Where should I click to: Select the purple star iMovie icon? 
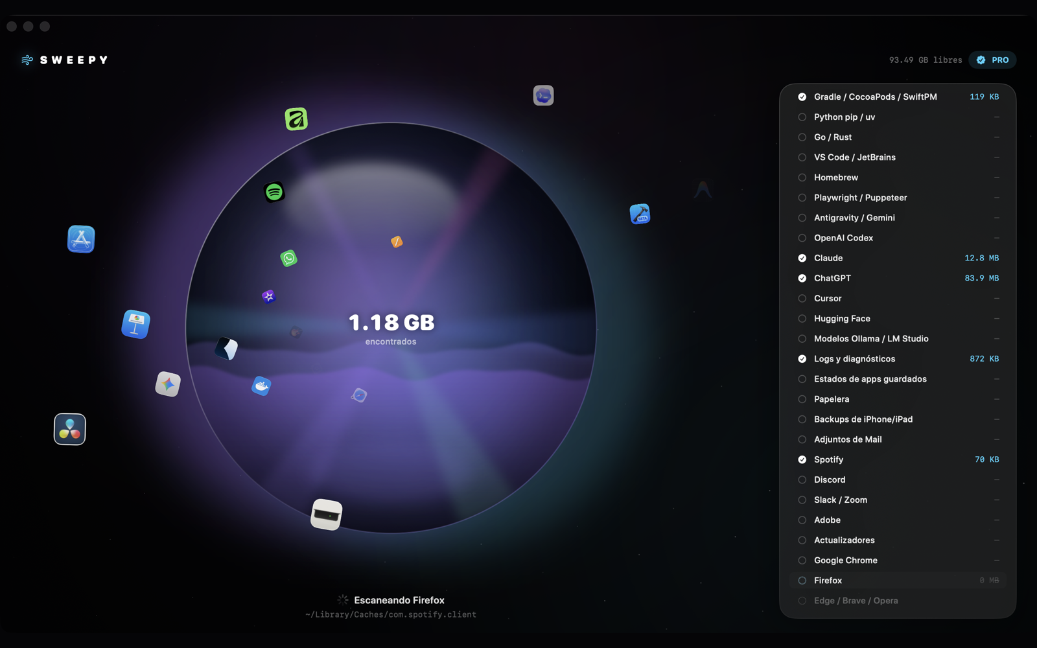click(x=268, y=296)
